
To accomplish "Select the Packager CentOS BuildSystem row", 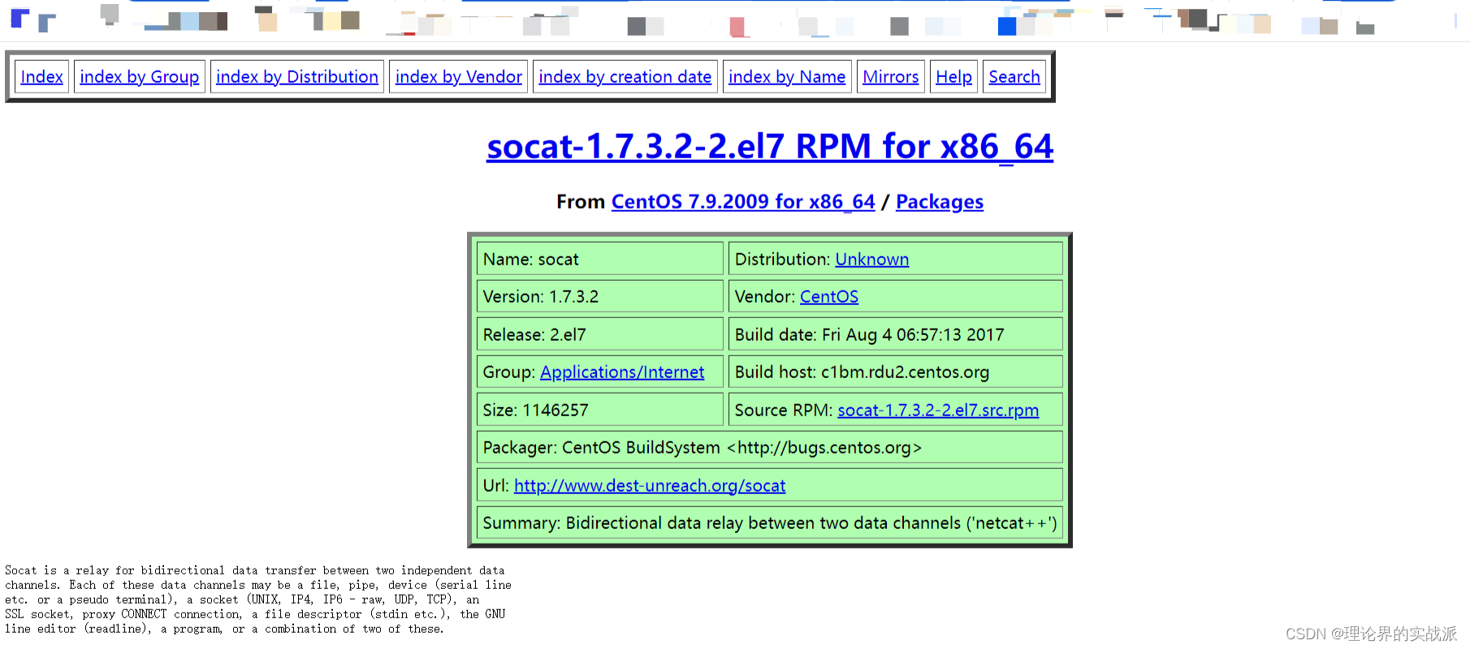I will pyautogui.click(x=770, y=447).
